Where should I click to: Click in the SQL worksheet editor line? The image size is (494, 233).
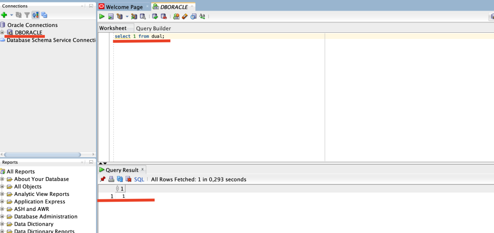(x=217, y=37)
